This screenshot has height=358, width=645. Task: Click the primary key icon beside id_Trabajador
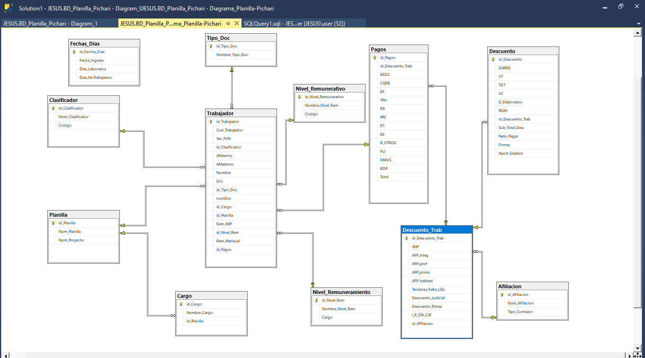coord(211,122)
